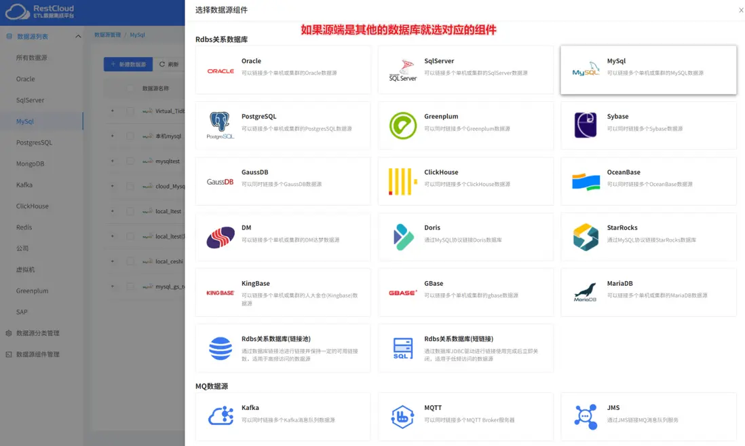Screen dimensions: 745x446
Task: Close the 选择数据源组件 dialog
Action: pyautogui.click(x=741, y=10)
